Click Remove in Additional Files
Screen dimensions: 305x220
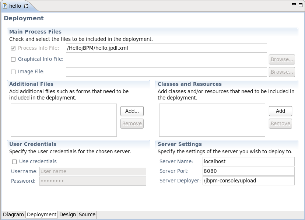(x=132, y=124)
